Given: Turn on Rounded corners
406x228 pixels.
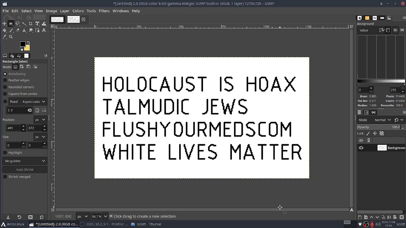Looking at the screenshot, I should click(x=5, y=87).
